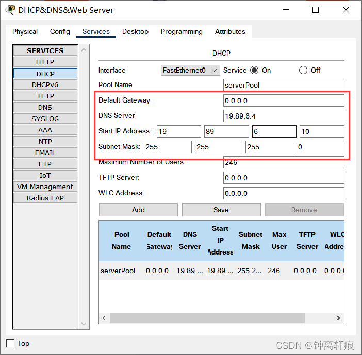Select the NTP service
362x355 pixels.
(45, 141)
